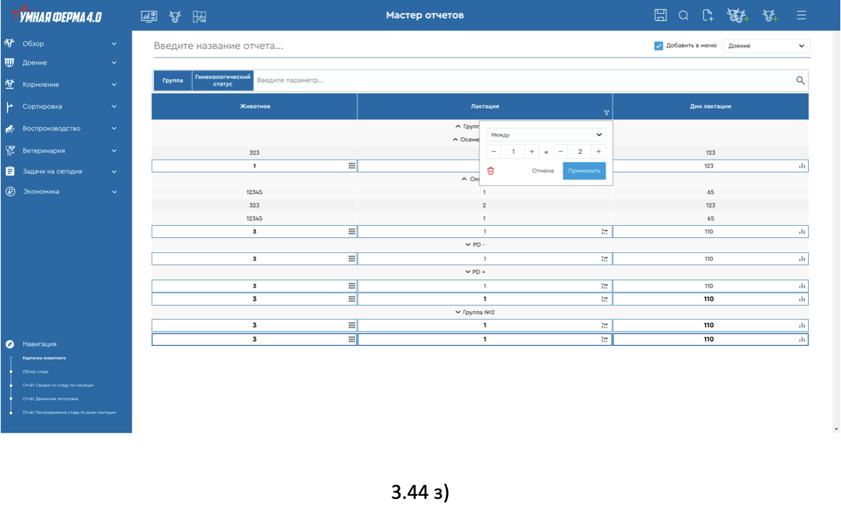Click chart icon in row between PD - and PD +
This screenshot has width=841, height=519.
802,259
